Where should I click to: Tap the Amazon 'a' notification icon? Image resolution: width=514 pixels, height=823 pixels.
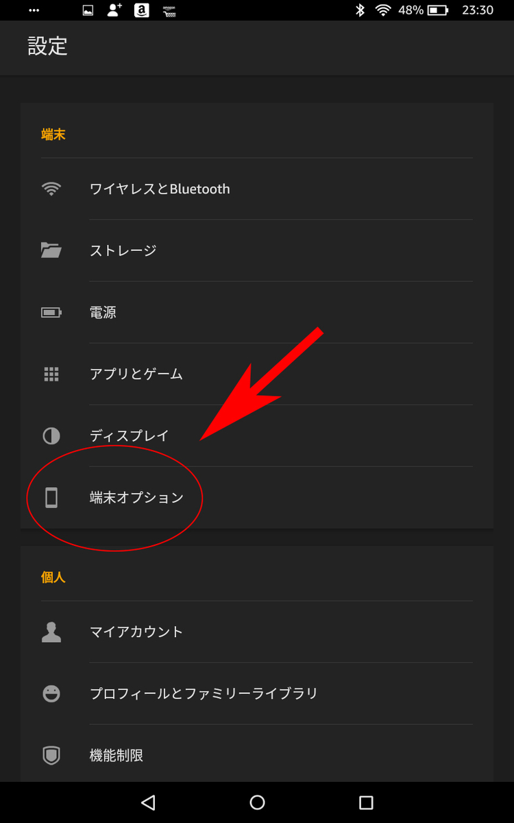142,10
